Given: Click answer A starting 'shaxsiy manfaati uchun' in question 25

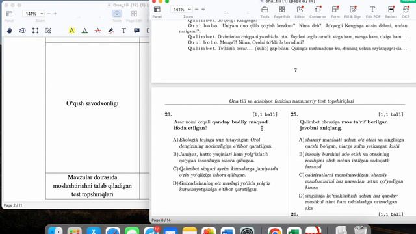Looking at the screenshot, I should (x=351, y=143).
